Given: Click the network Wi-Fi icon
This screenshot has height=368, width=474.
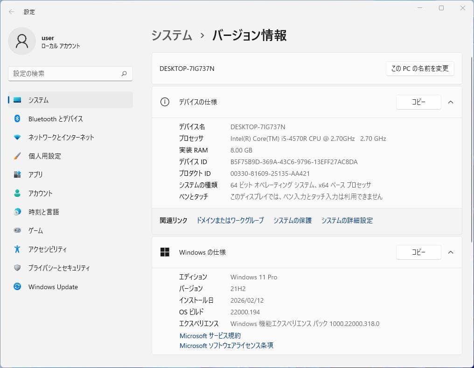Looking at the screenshot, I should (x=17, y=137).
